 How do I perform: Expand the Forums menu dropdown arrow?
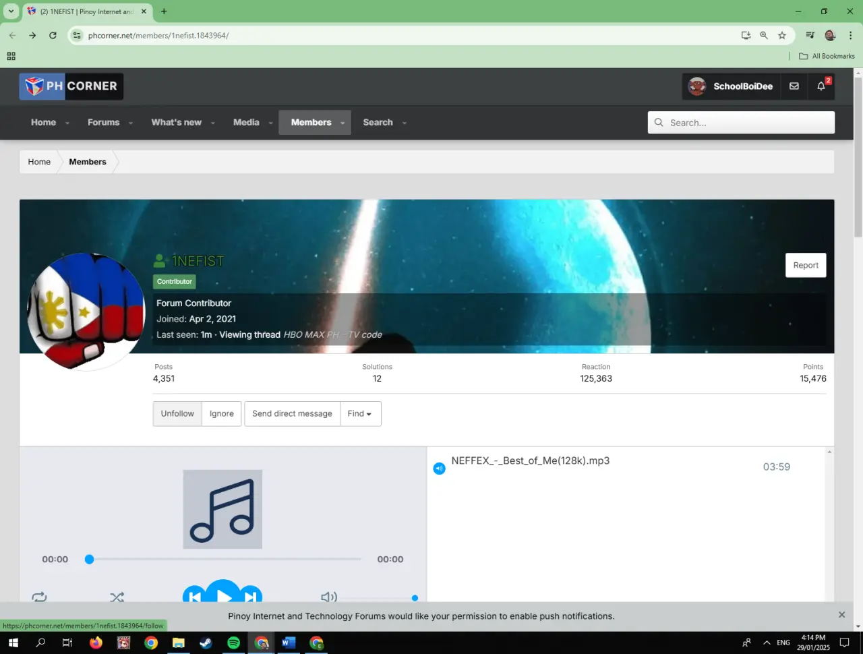tap(131, 123)
